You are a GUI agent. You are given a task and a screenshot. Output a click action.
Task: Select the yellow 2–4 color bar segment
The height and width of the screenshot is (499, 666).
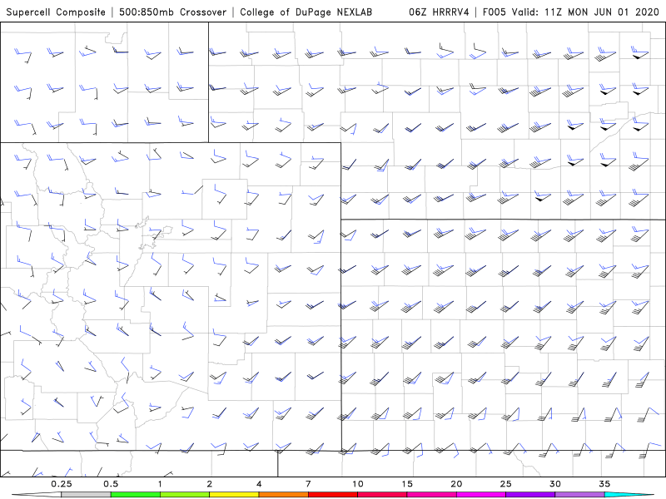coord(234,495)
